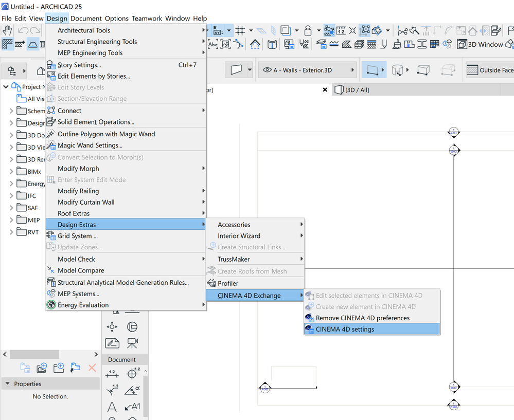Expand the Architectural Tools submenu

click(x=126, y=30)
